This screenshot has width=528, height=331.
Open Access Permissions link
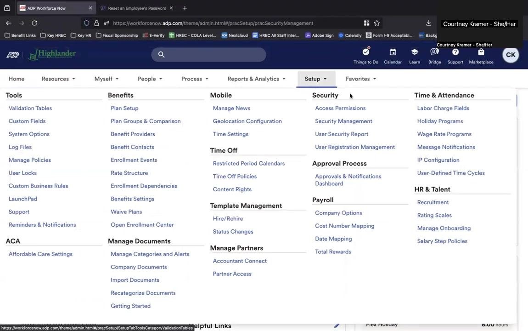click(340, 108)
